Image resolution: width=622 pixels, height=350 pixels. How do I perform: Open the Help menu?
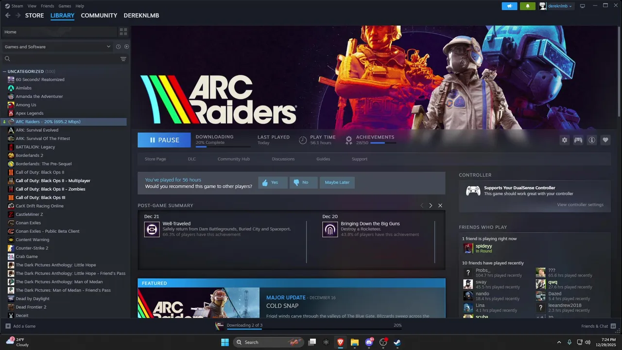(80, 6)
